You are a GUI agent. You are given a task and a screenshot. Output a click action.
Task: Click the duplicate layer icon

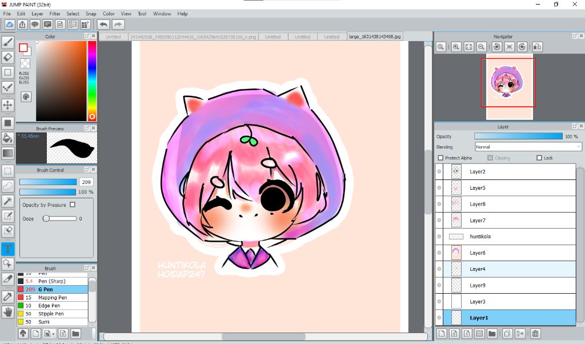coord(507,333)
